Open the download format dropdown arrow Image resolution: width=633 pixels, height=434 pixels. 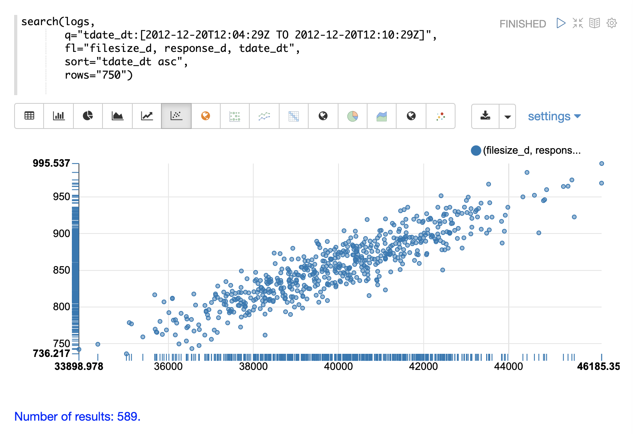pos(507,116)
